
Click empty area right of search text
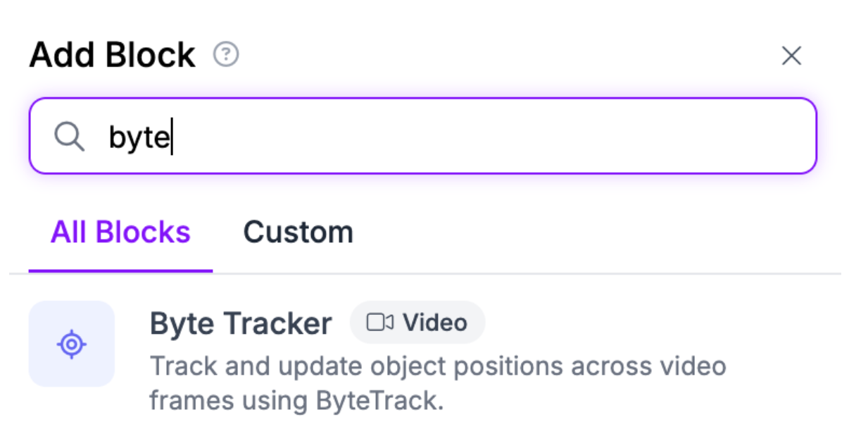point(493,137)
